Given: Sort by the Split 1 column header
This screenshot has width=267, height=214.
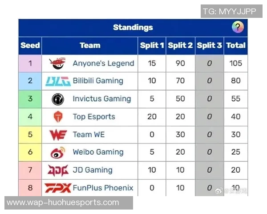Looking at the screenshot, I should [x=152, y=45].
